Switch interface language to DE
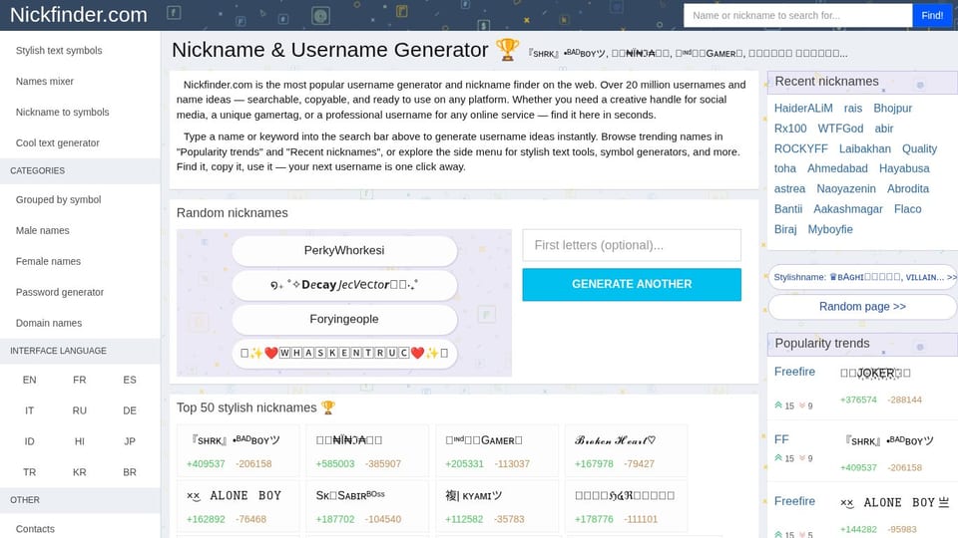The width and height of the screenshot is (958, 538). coord(130,410)
